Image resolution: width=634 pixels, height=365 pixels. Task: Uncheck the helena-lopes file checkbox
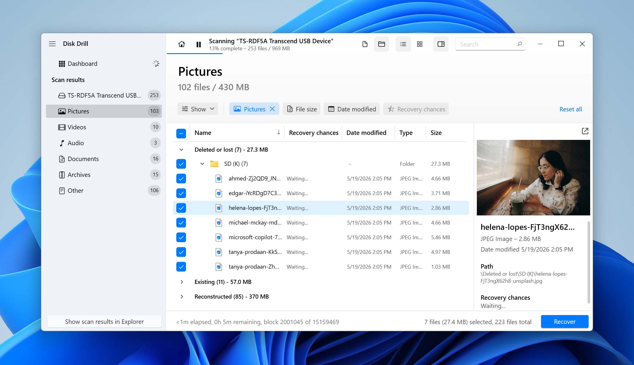pyautogui.click(x=181, y=208)
